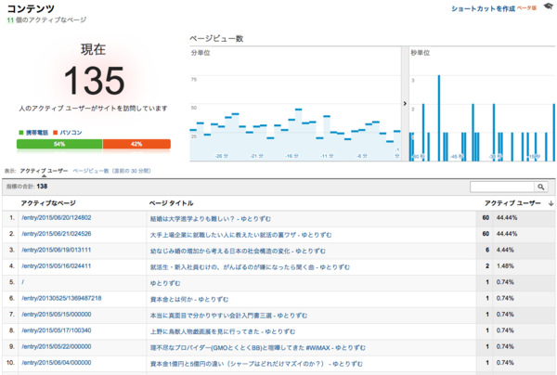Click the sort arrow beside アクティブ ユーザー
557x375 pixels.
point(551,203)
